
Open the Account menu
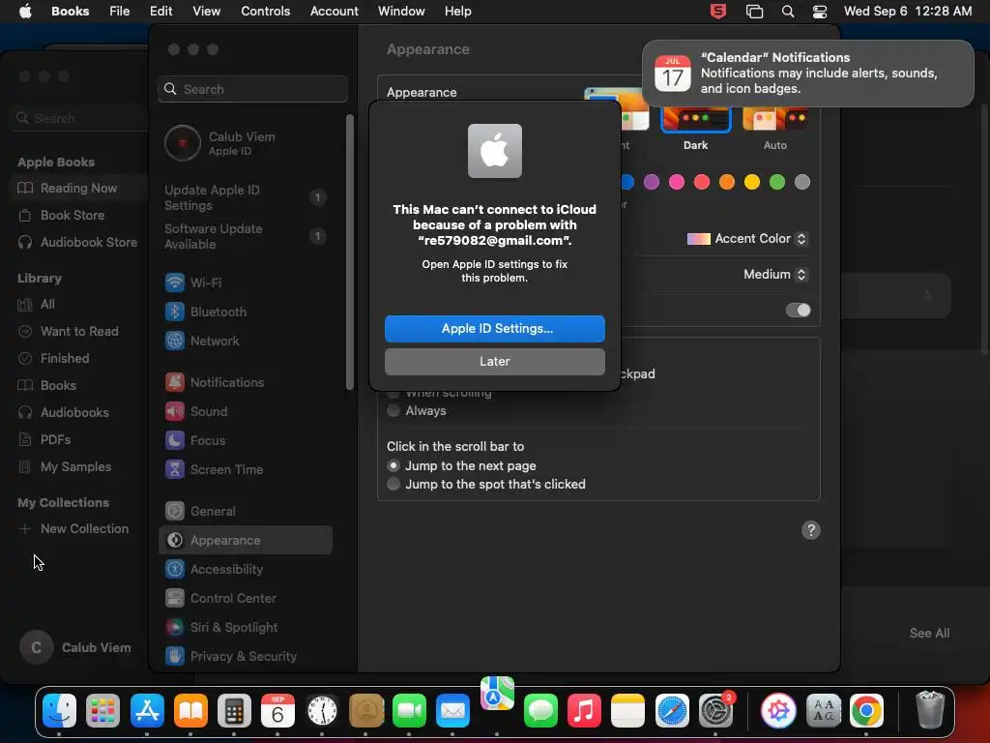(334, 12)
